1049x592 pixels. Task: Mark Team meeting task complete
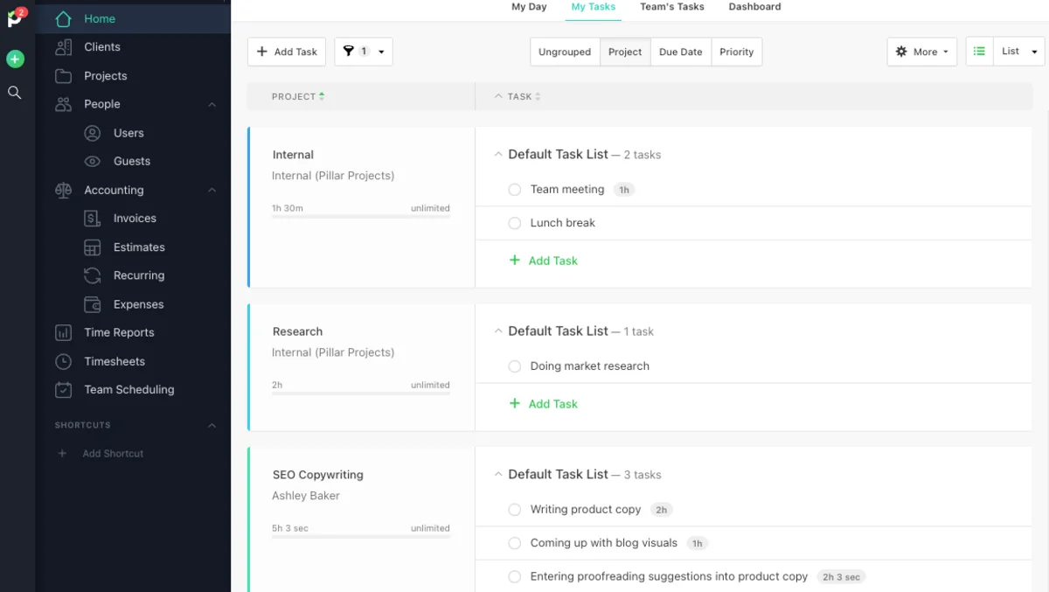point(515,190)
